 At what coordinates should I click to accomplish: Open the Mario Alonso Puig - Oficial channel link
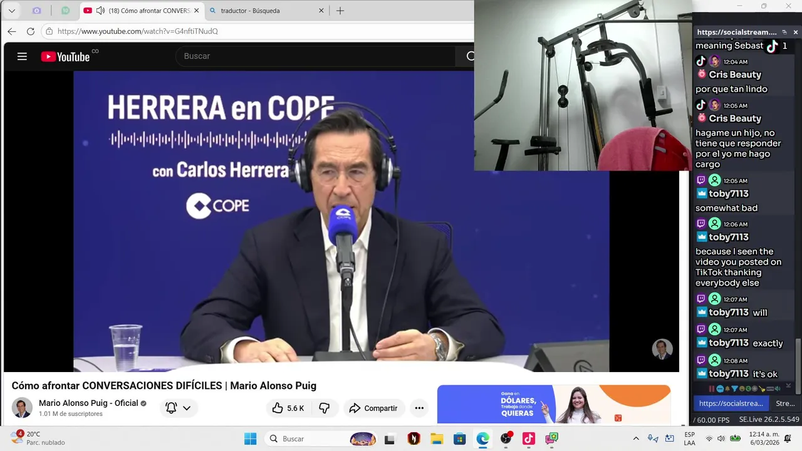[x=88, y=403]
